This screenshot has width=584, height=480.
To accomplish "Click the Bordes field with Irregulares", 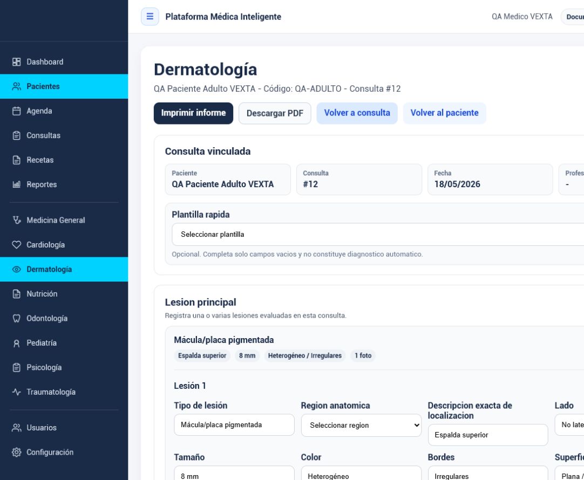I will point(488,473).
